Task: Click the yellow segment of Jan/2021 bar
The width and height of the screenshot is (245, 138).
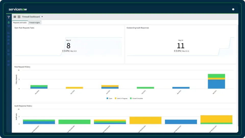Action: coord(110,86)
